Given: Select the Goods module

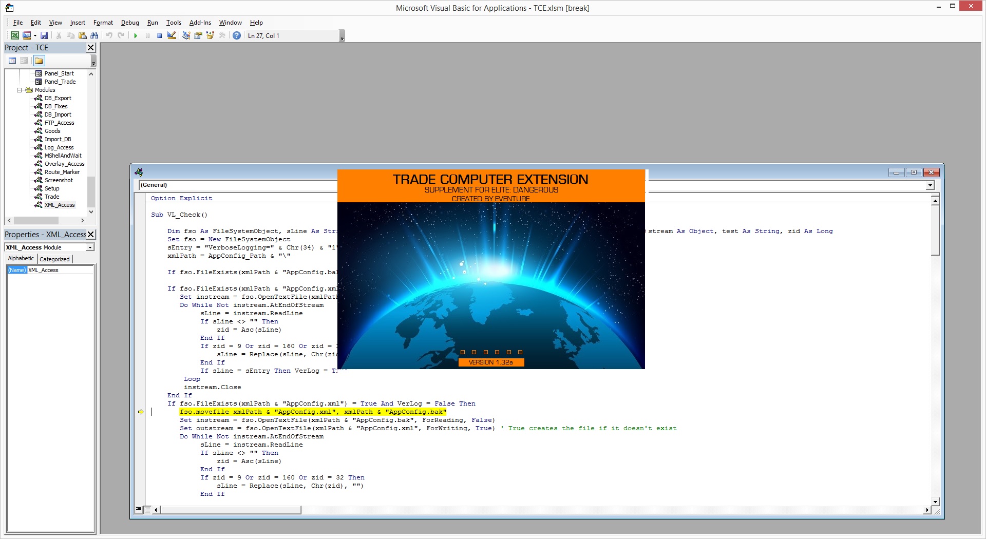Looking at the screenshot, I should point(52,131).
